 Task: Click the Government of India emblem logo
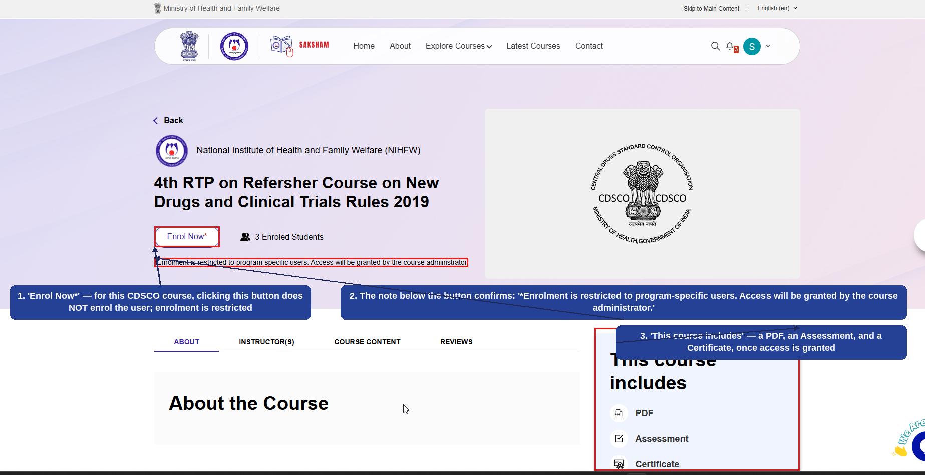pos(189,46)
